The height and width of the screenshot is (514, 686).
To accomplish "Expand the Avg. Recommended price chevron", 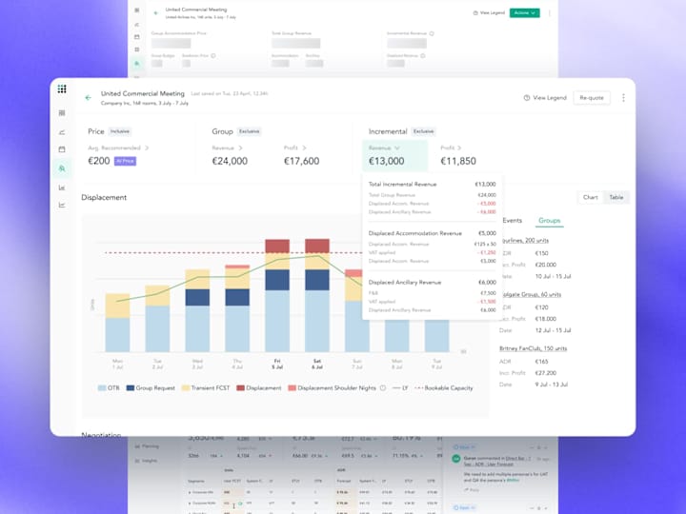I will pyautogui.click(x=147, y=148).
